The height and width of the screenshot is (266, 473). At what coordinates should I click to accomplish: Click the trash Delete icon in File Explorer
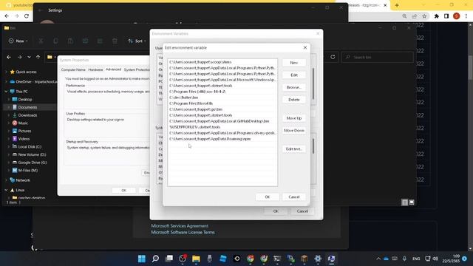point(115,41)
